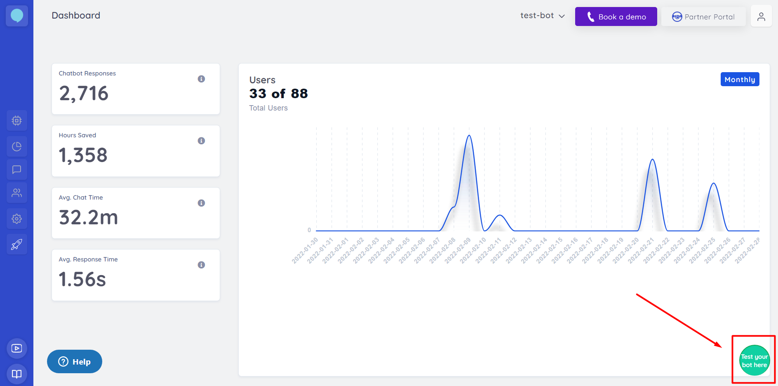Screen dimensions: 778x386
Task: Click the chatbot logo in the sidebar
Action: pos(17,16)
